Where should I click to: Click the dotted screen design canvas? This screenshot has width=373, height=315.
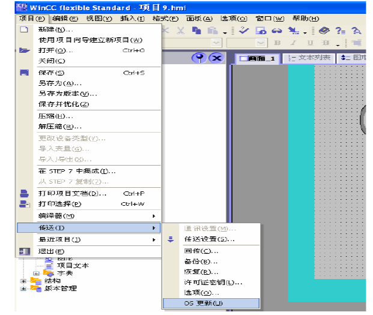click(x=340, y=172)
